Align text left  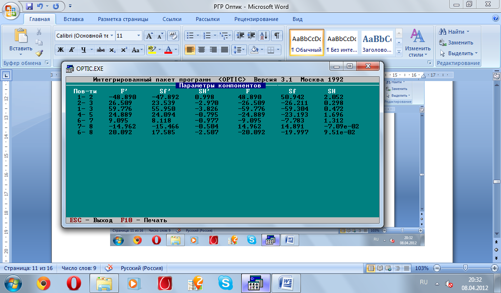pyautogui.click(x=190, y=50)
